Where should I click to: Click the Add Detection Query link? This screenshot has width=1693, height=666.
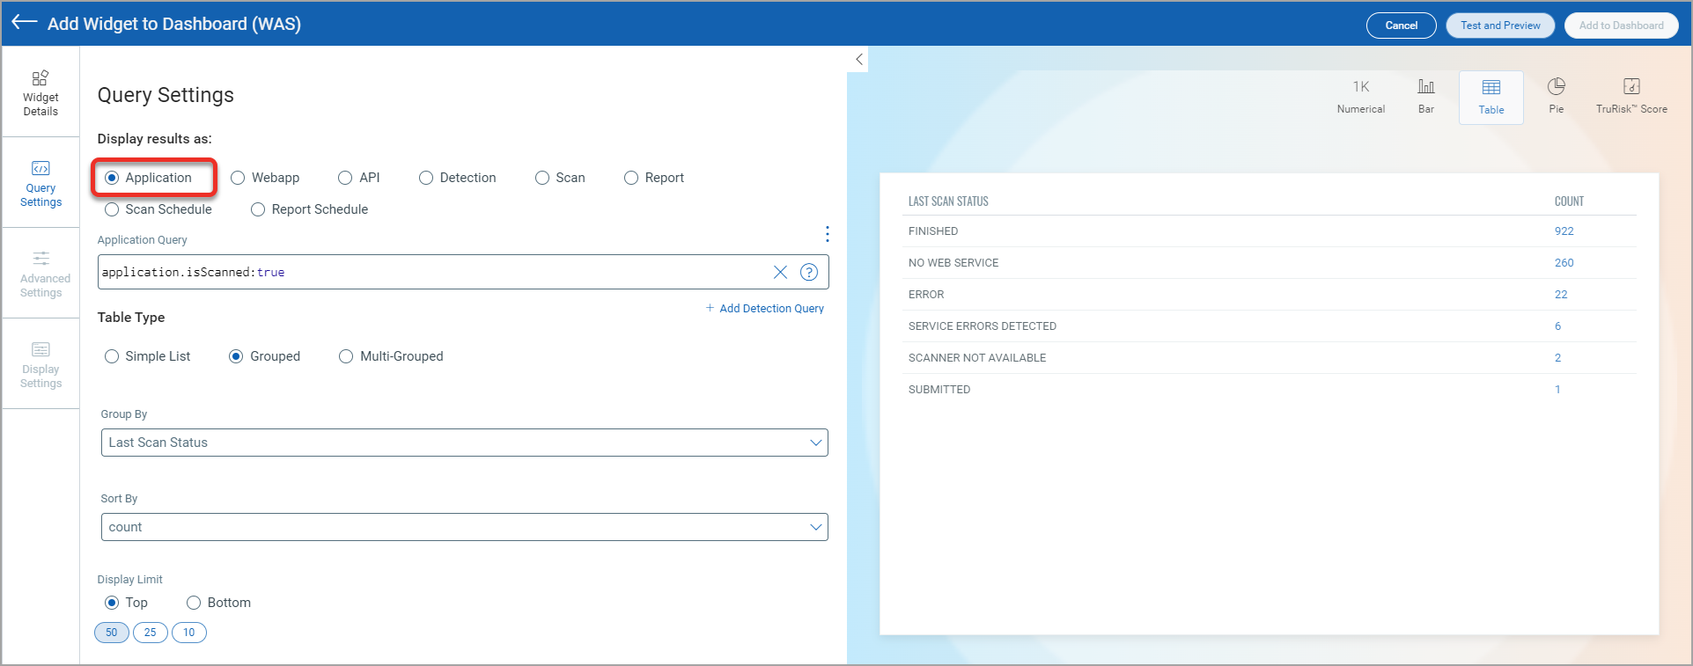coord(764,309)
